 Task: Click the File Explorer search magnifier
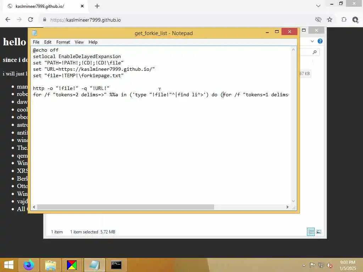pos(314,52)
